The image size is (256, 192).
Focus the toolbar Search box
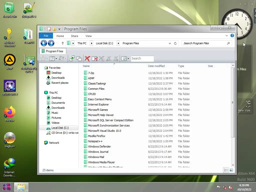pos(142,58)
